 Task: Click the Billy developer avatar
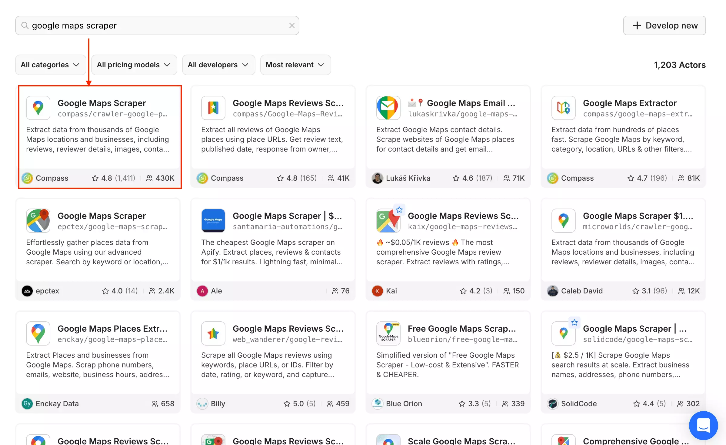(202, 404)
